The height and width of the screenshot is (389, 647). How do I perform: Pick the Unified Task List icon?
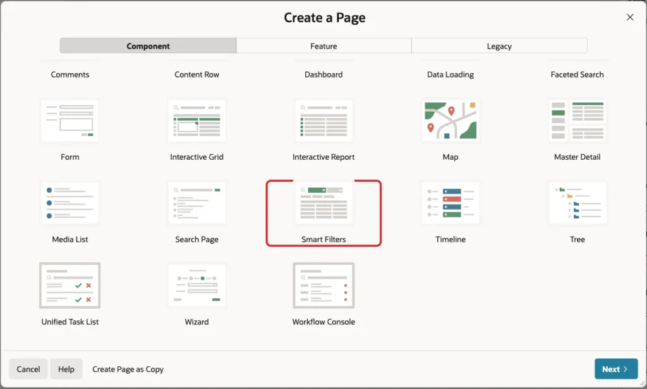70,285
